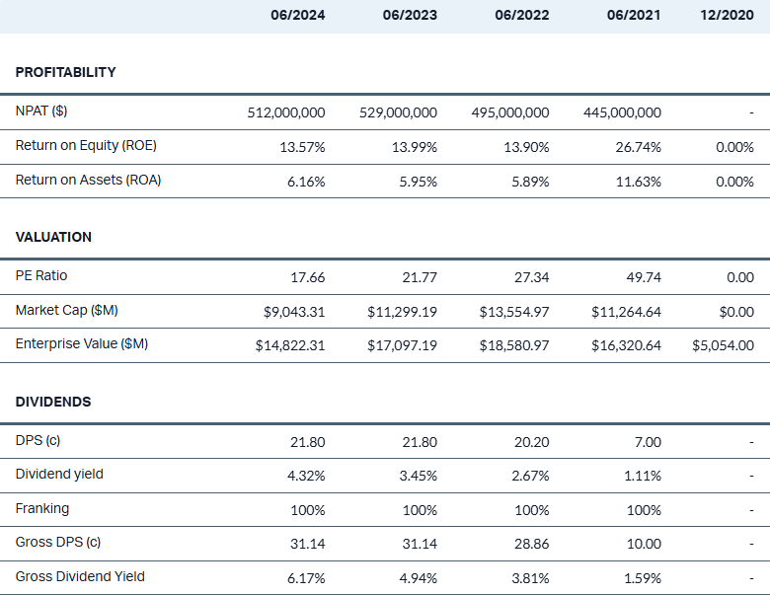770x595 pixels.
Task: Click the Gross Dividend Yield label
Action: (80, 576)
